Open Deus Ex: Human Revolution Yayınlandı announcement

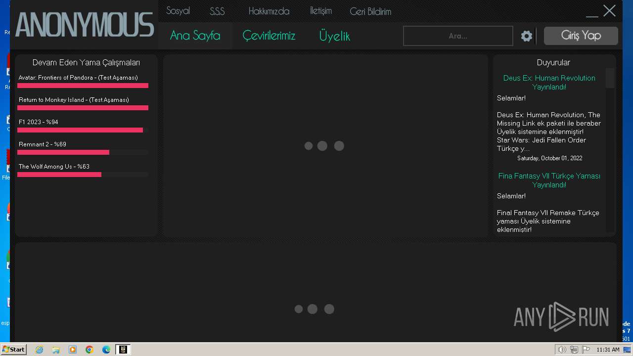tap(549, 83)
